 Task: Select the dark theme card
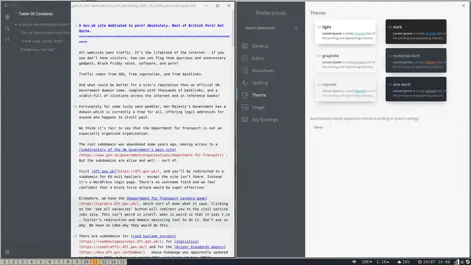416,32
